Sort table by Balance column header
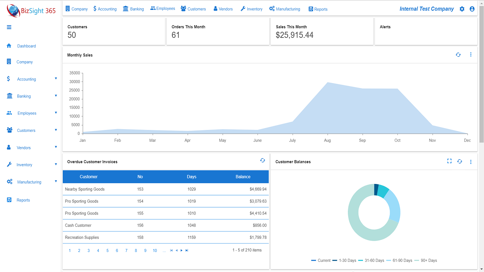This screenshot has height=272, width=484. pyautogui.click(x=243, y=177)
